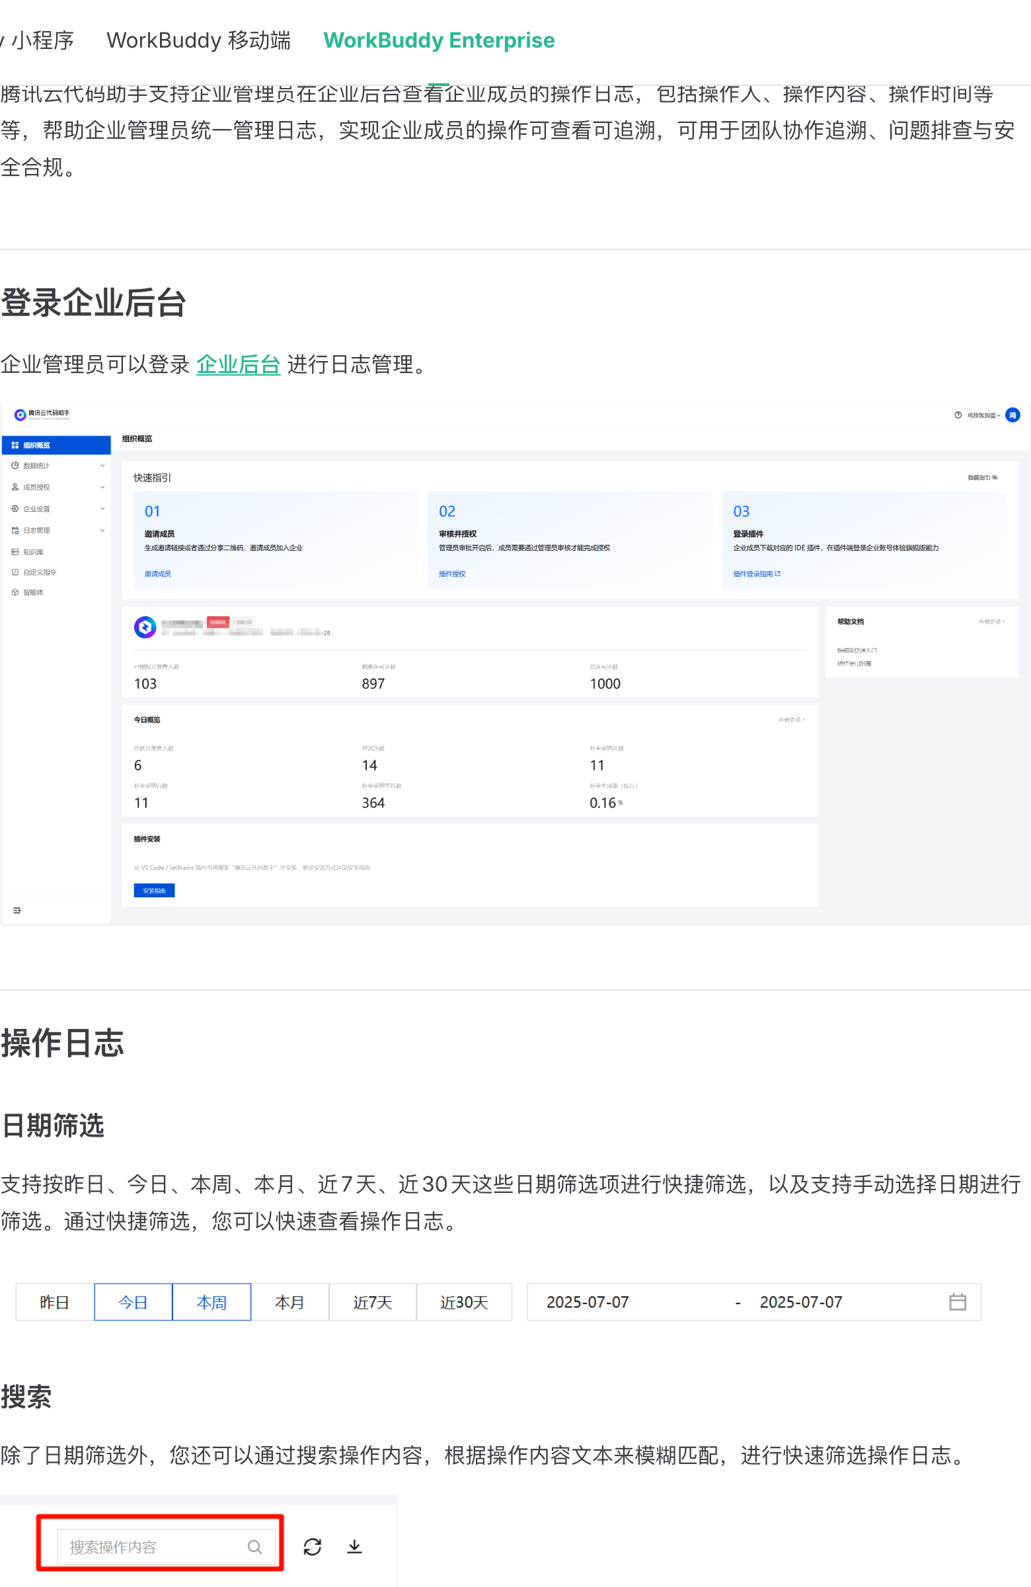
Task: Click the 1000 total licenses value
Action: click(x=605, y=684)
